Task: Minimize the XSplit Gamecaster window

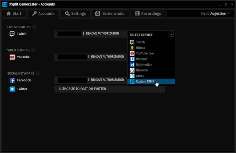Action: tap(219, 5)
